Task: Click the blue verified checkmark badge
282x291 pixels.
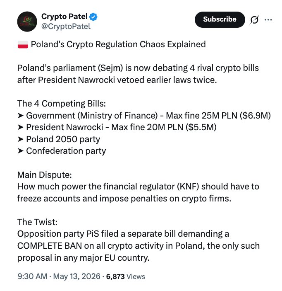Action: click(93, 17)
